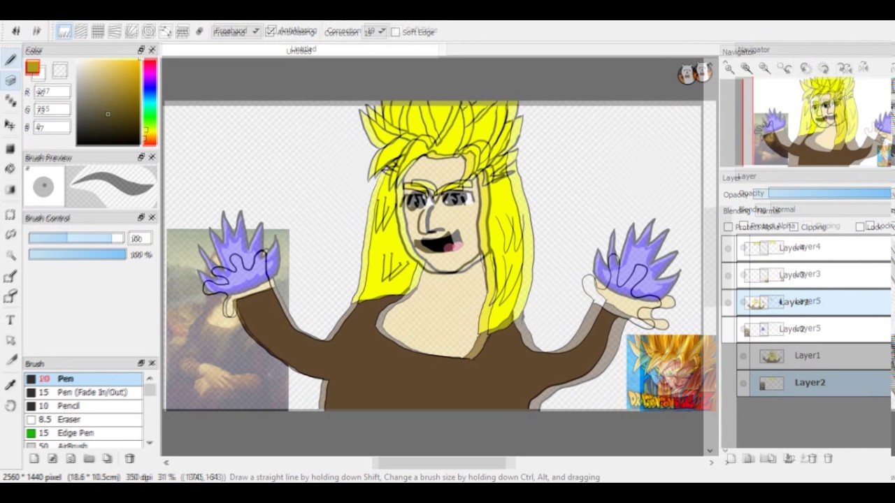
Task: Open the Freehand mode dropdown
Action: tap(236, 32)
